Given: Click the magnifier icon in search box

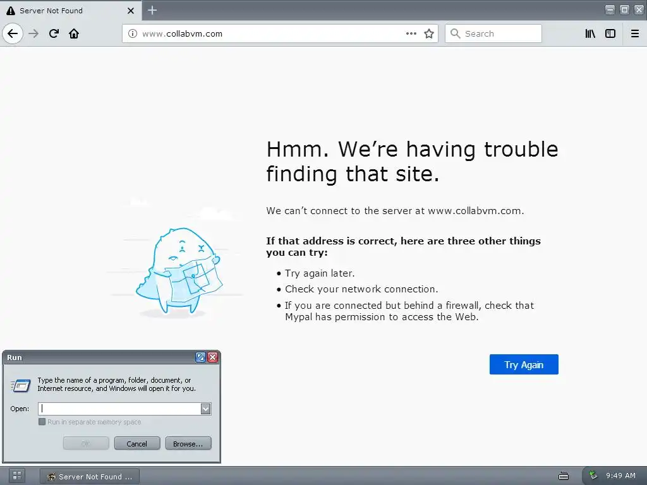Looking at the screenshot, I should coord(455,33).
